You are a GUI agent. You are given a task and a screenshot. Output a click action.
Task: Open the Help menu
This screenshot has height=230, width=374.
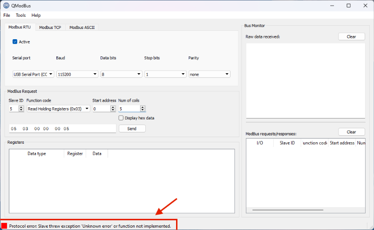click(36, 15)
